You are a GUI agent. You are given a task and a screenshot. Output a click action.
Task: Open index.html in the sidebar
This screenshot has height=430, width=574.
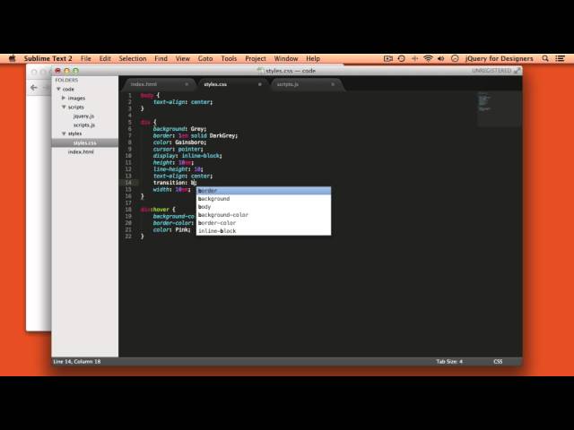pyautogui.click(x=81, y=151)
